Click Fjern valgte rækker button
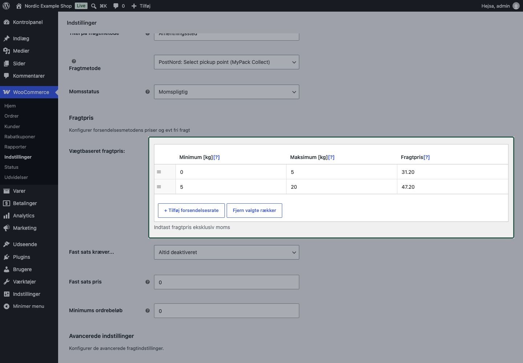This screenshot has width=523, height=363. pyautogui.click(x=254, y=211)
